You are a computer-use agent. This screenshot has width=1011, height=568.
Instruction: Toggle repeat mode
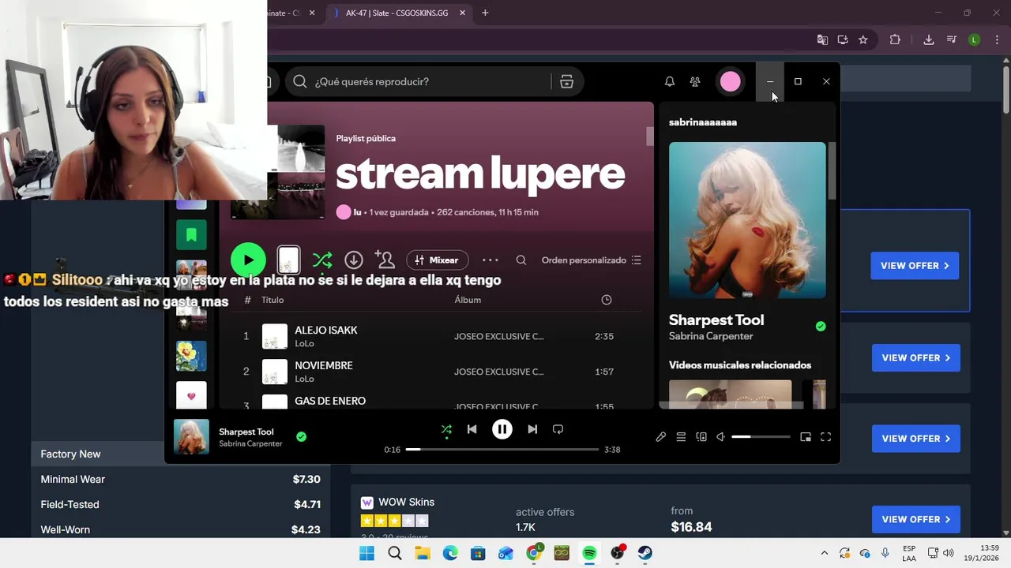pyautogui.click(x=558, y=429)
